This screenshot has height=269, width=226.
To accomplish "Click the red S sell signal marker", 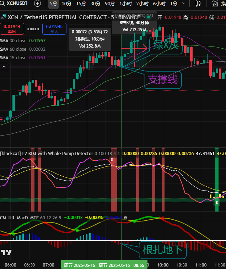I will tap(112, 160).
